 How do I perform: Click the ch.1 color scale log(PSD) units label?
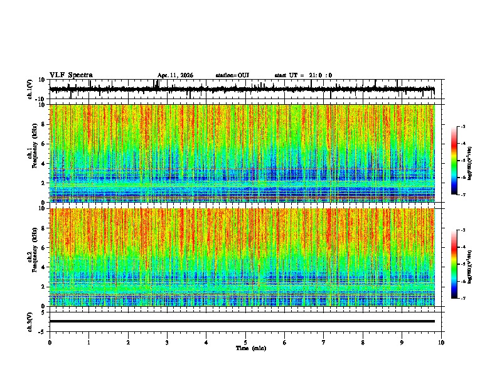pyautogui.click(x=470, y=163)
